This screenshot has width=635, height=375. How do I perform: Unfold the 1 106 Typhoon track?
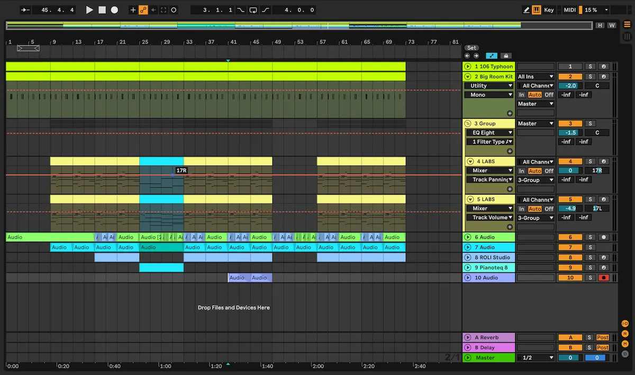(468, 67)
